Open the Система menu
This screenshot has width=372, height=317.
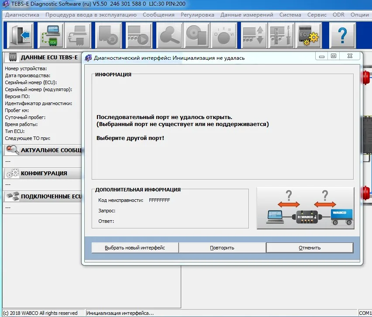point(290,14)
